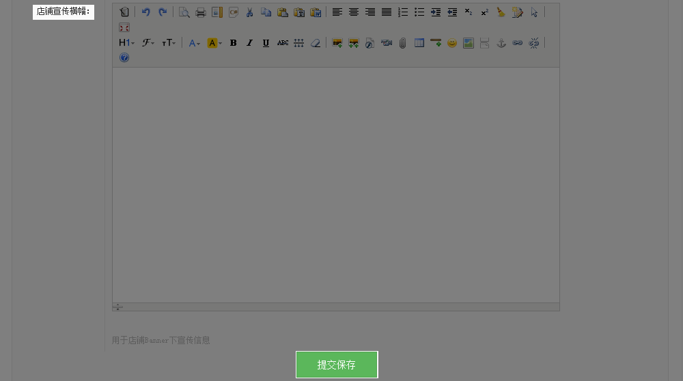Click inside the editor text area
The height and width of the screenshot is (381, 683).
coord(335,184)
